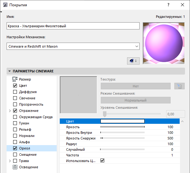The width and height of the screenshot is (190, 173).
Task: Click the Яркость value 100
Action: pyautogui.click(x=170, y=127)
